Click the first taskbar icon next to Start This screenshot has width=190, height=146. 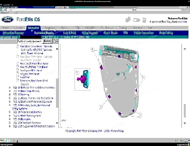click(7, 141)
